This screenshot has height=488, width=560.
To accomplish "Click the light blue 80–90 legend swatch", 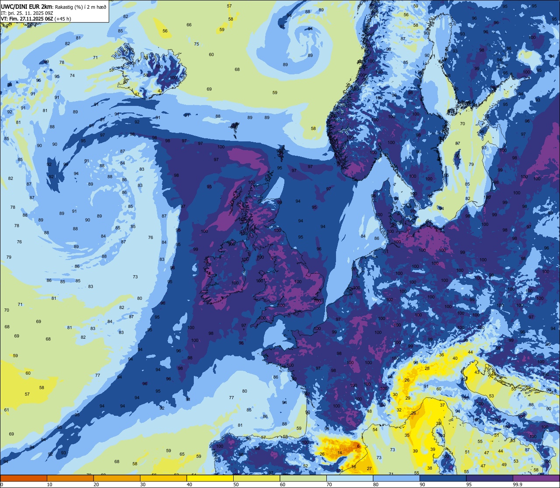I will click(x=396, y=478).
